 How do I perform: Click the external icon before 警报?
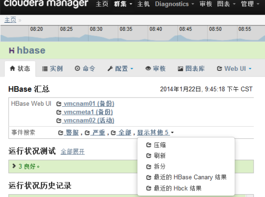pos(60,133)
